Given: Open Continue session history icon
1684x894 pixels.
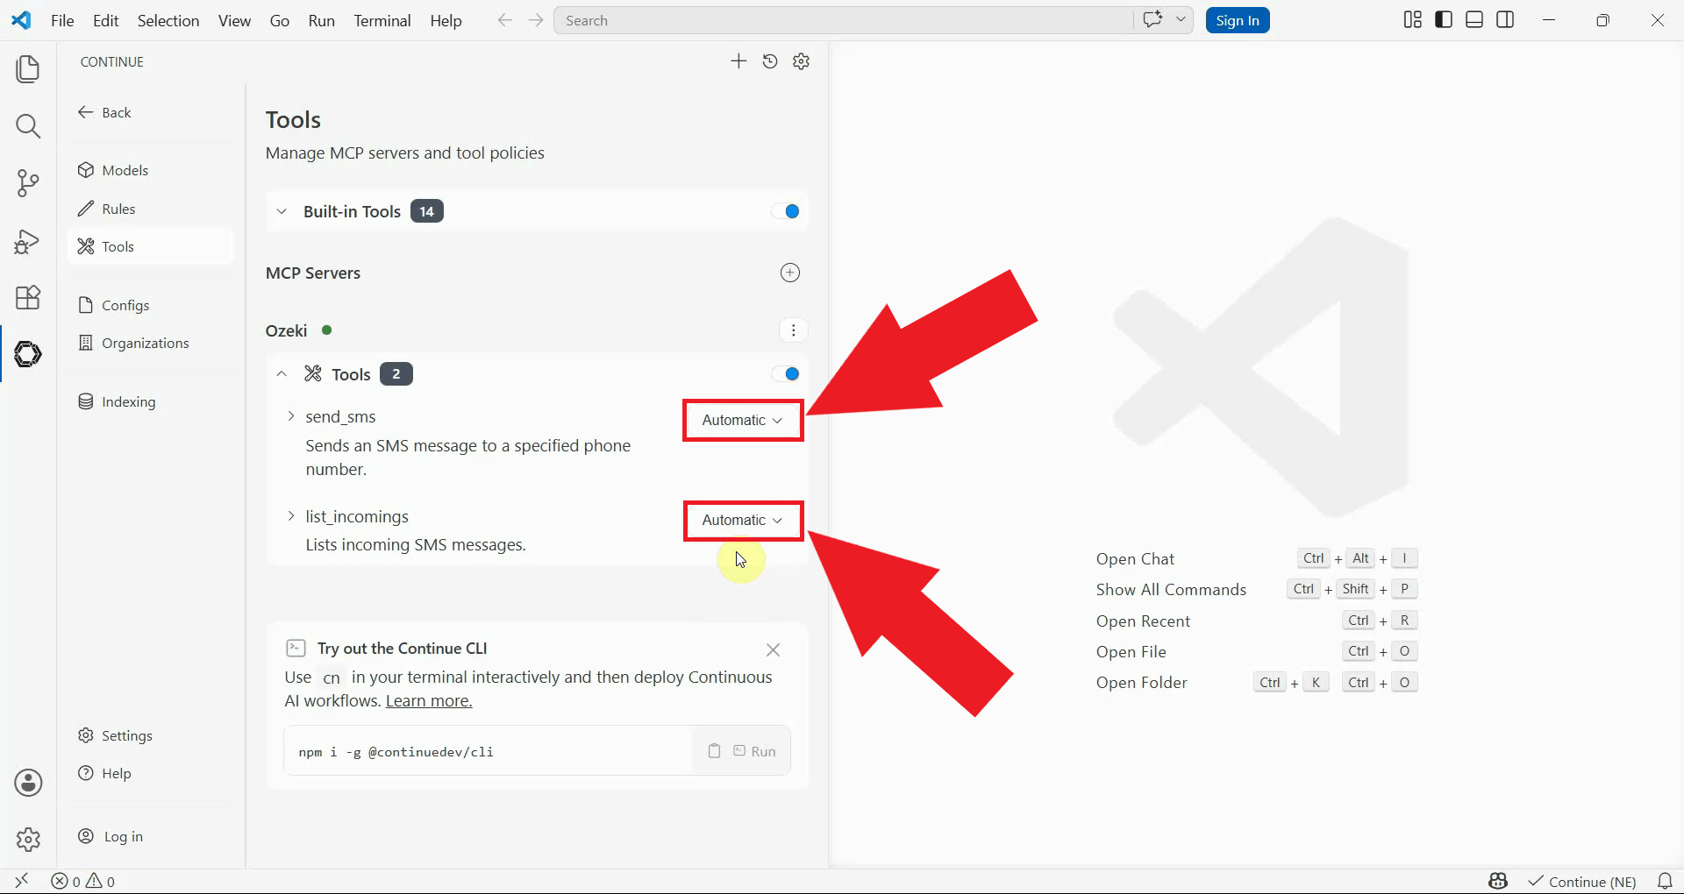Looking at the screenshot, I should coord(770,61).
